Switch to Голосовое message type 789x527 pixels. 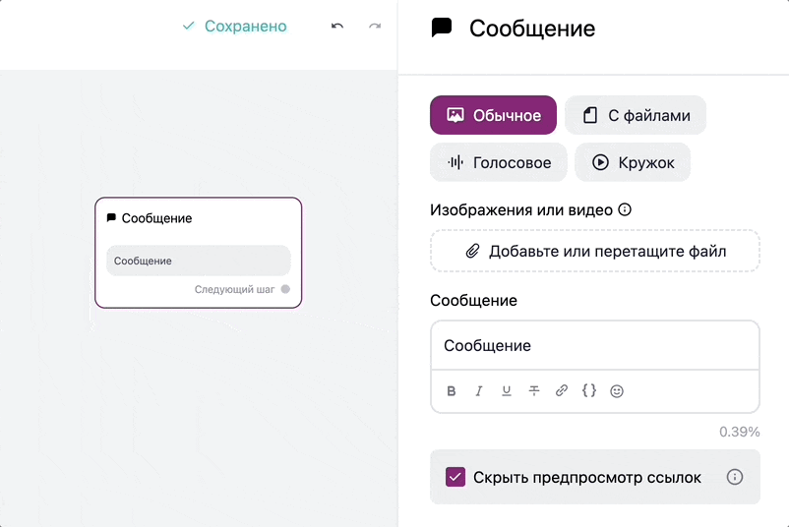498,162
